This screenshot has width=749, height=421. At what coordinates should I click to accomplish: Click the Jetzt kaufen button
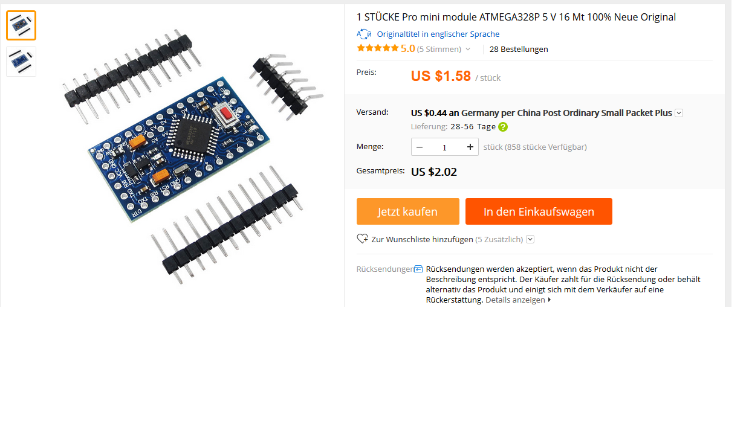pyautogui.click(x=408, y=211)
